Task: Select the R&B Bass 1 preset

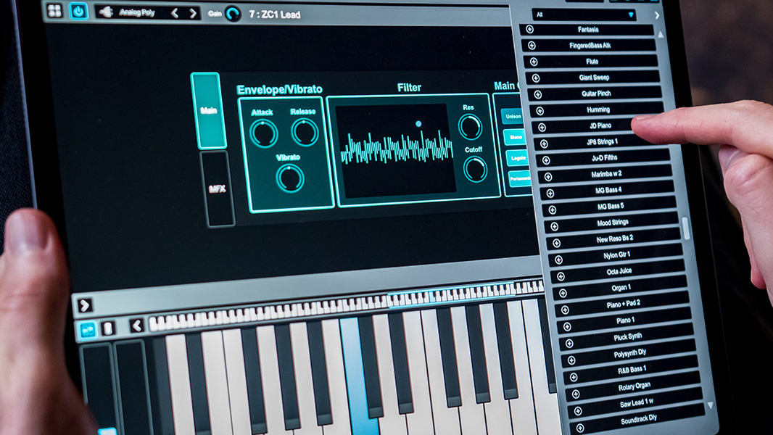Action: point(632,370)
